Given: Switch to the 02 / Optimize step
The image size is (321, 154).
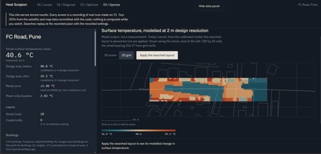Looking at the screenshot, I should point(89,5).
